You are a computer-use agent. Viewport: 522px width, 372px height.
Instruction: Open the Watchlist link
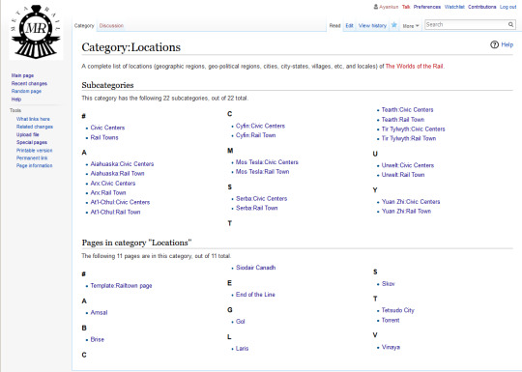point(454,7)
